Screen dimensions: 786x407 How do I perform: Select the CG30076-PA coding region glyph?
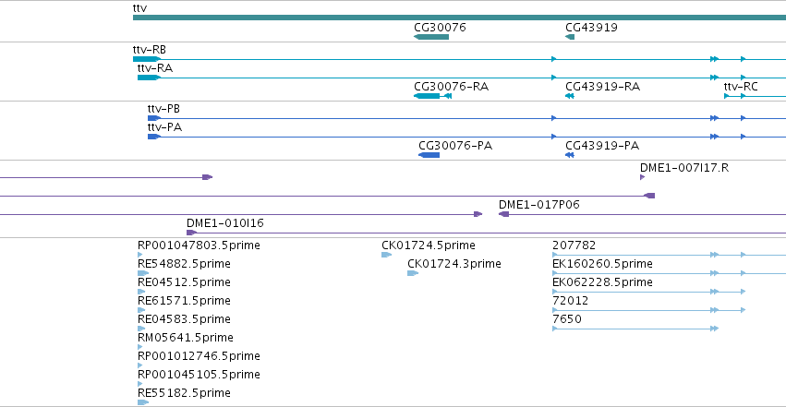tap(429, 155)
